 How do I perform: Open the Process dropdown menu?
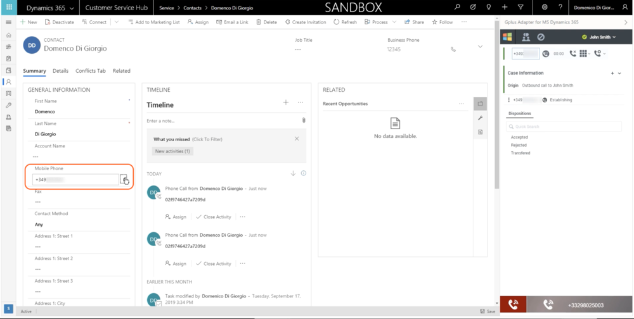pos(380,22)
